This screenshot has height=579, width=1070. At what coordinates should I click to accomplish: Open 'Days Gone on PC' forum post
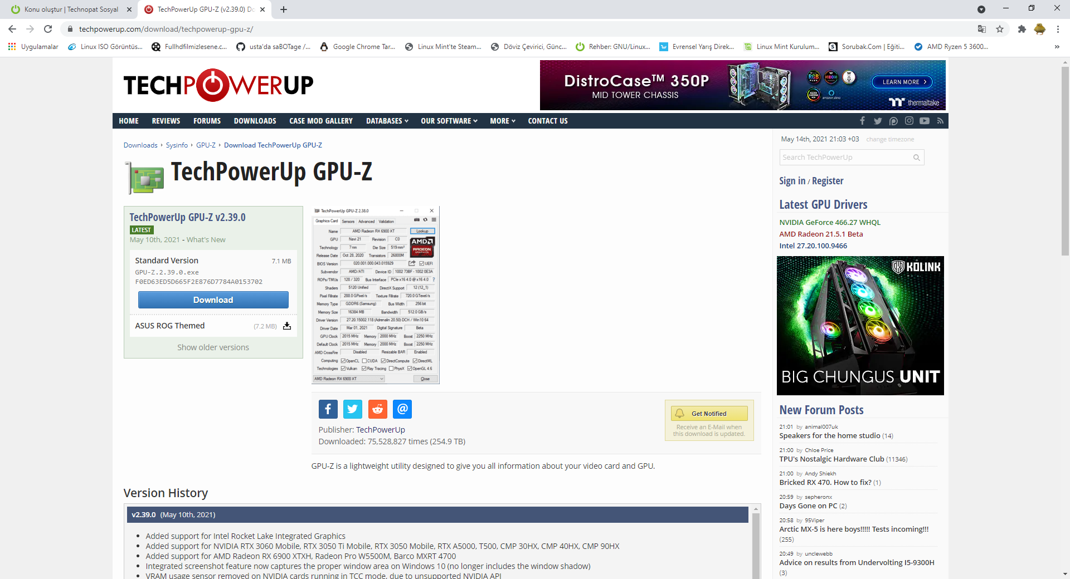[808, 506]
